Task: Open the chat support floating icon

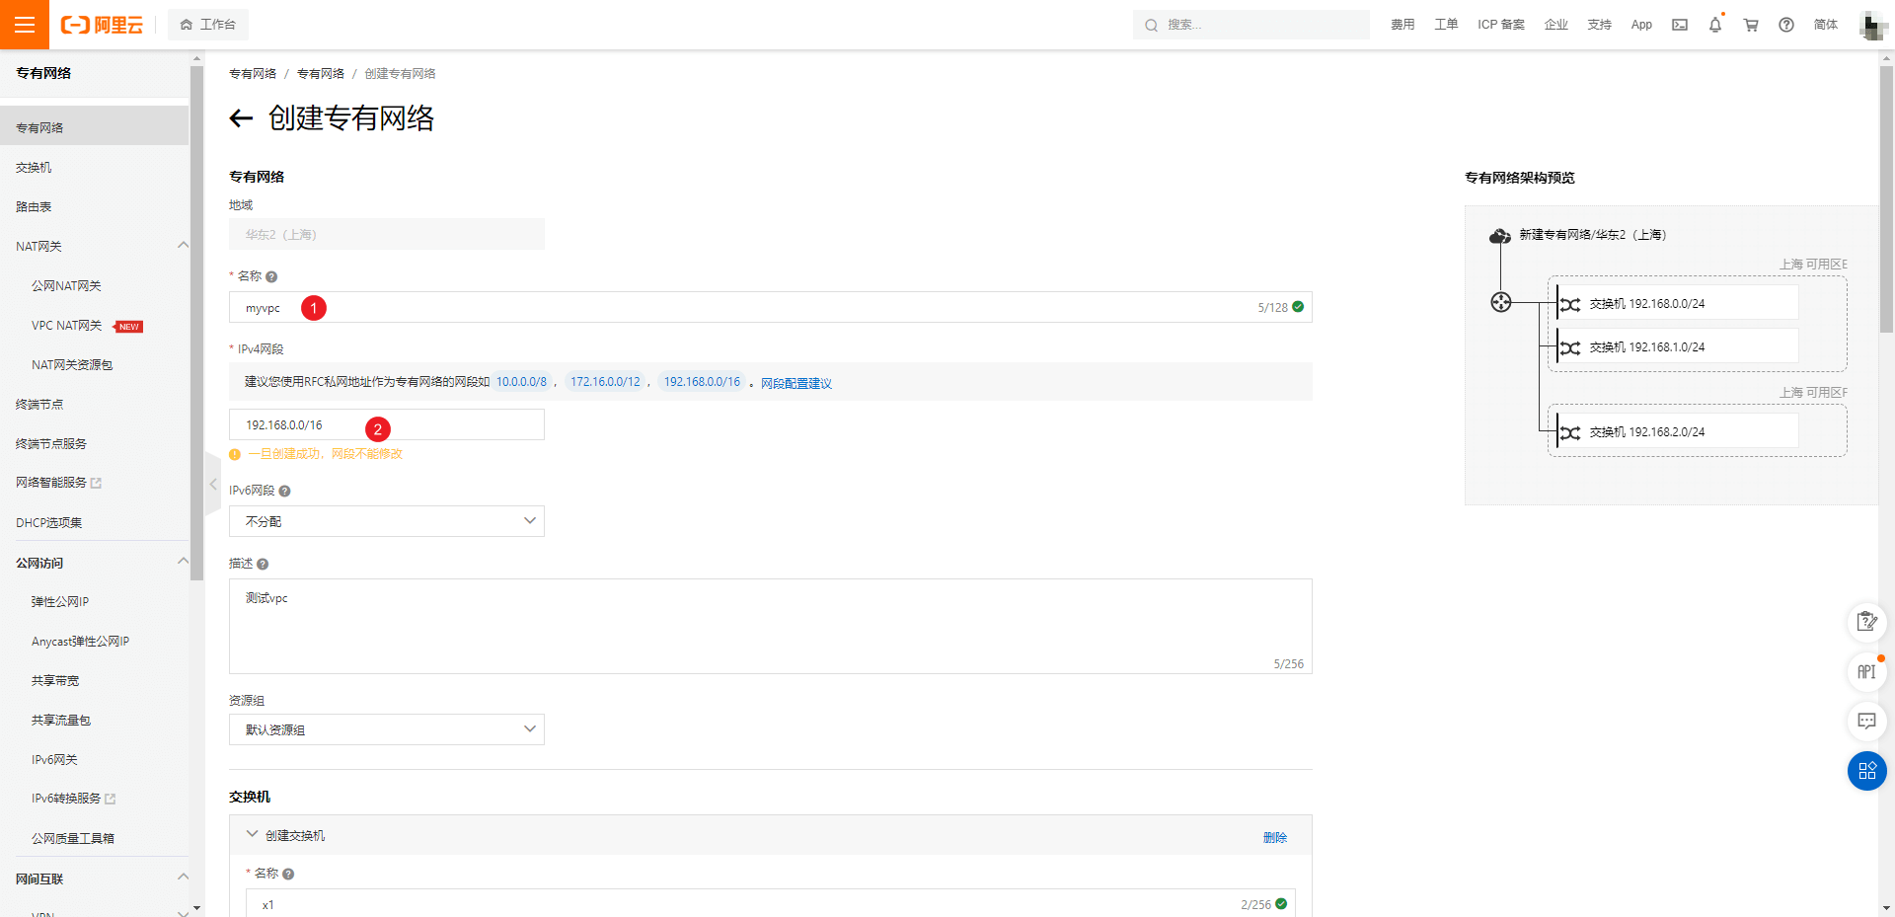Action: tap(1866, 722)
